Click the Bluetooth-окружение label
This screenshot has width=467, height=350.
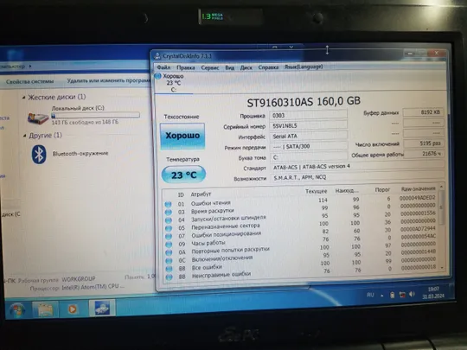(80, 154)
